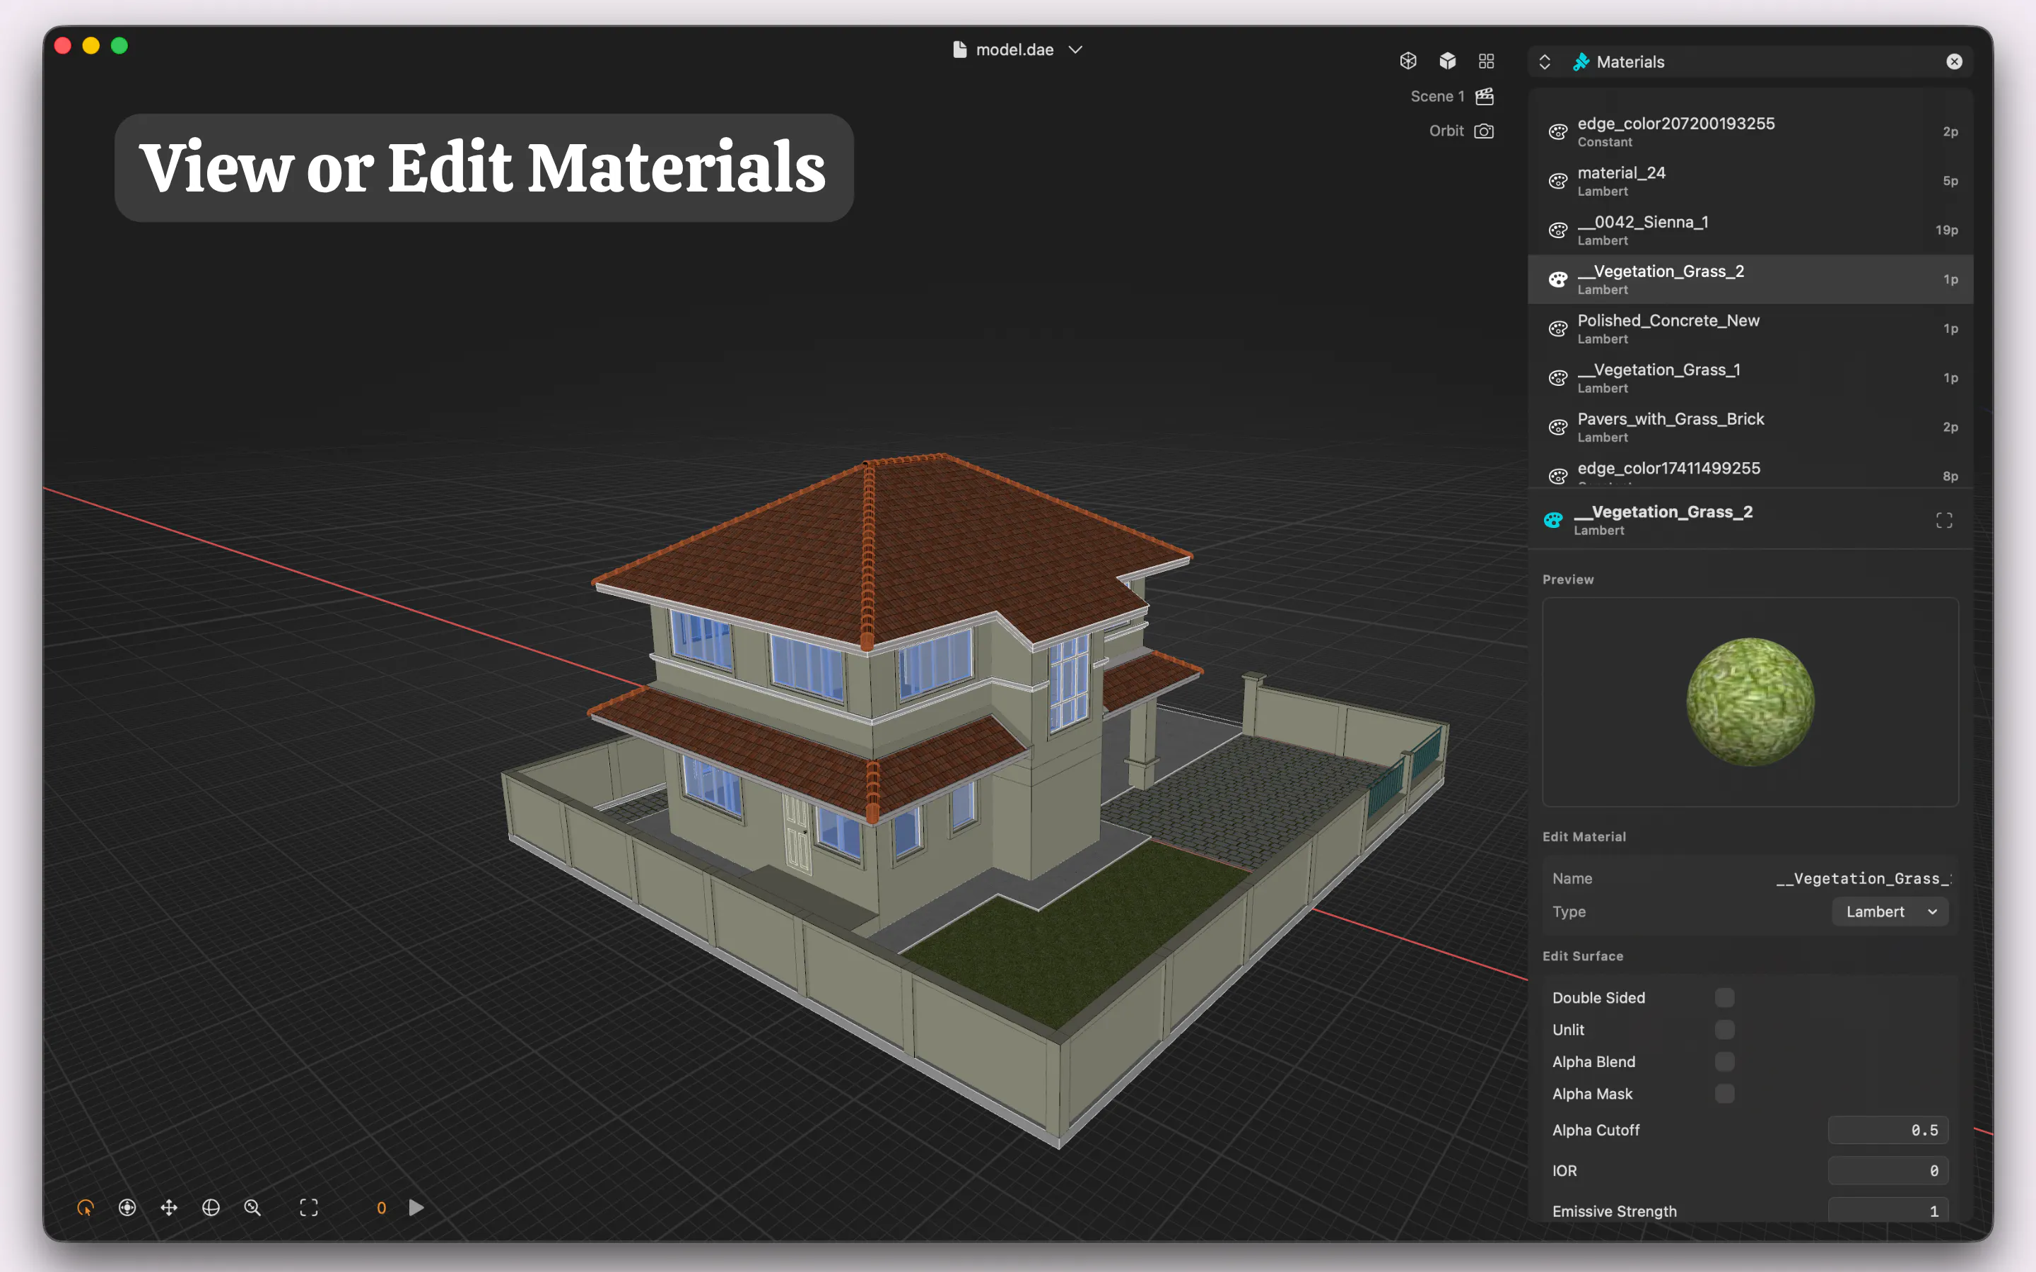Image resolution: width=2036 pixels, height=1272 pixels.
Task: Select the orange cursor select tool
Action: 86,1208
